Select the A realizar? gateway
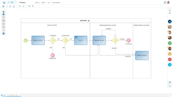Viewport: 172px width, 97px height. point(53,40)
